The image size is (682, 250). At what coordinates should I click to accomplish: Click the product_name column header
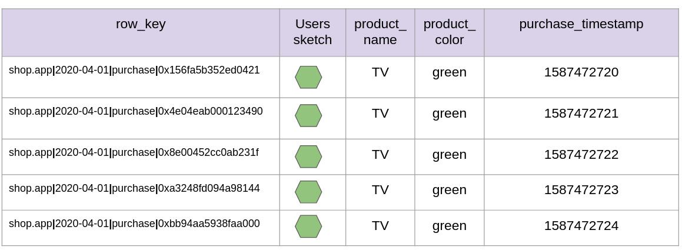pyautogui.click(x=380, y=32)
